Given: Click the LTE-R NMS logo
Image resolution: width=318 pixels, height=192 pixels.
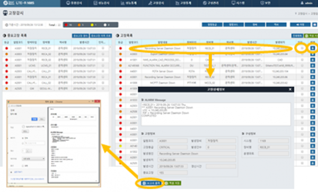Looking at the screenshot, I should (19, 3).
